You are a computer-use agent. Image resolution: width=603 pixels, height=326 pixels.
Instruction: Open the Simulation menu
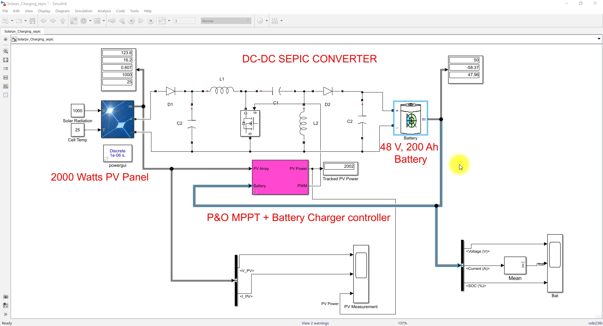(84, 11)
